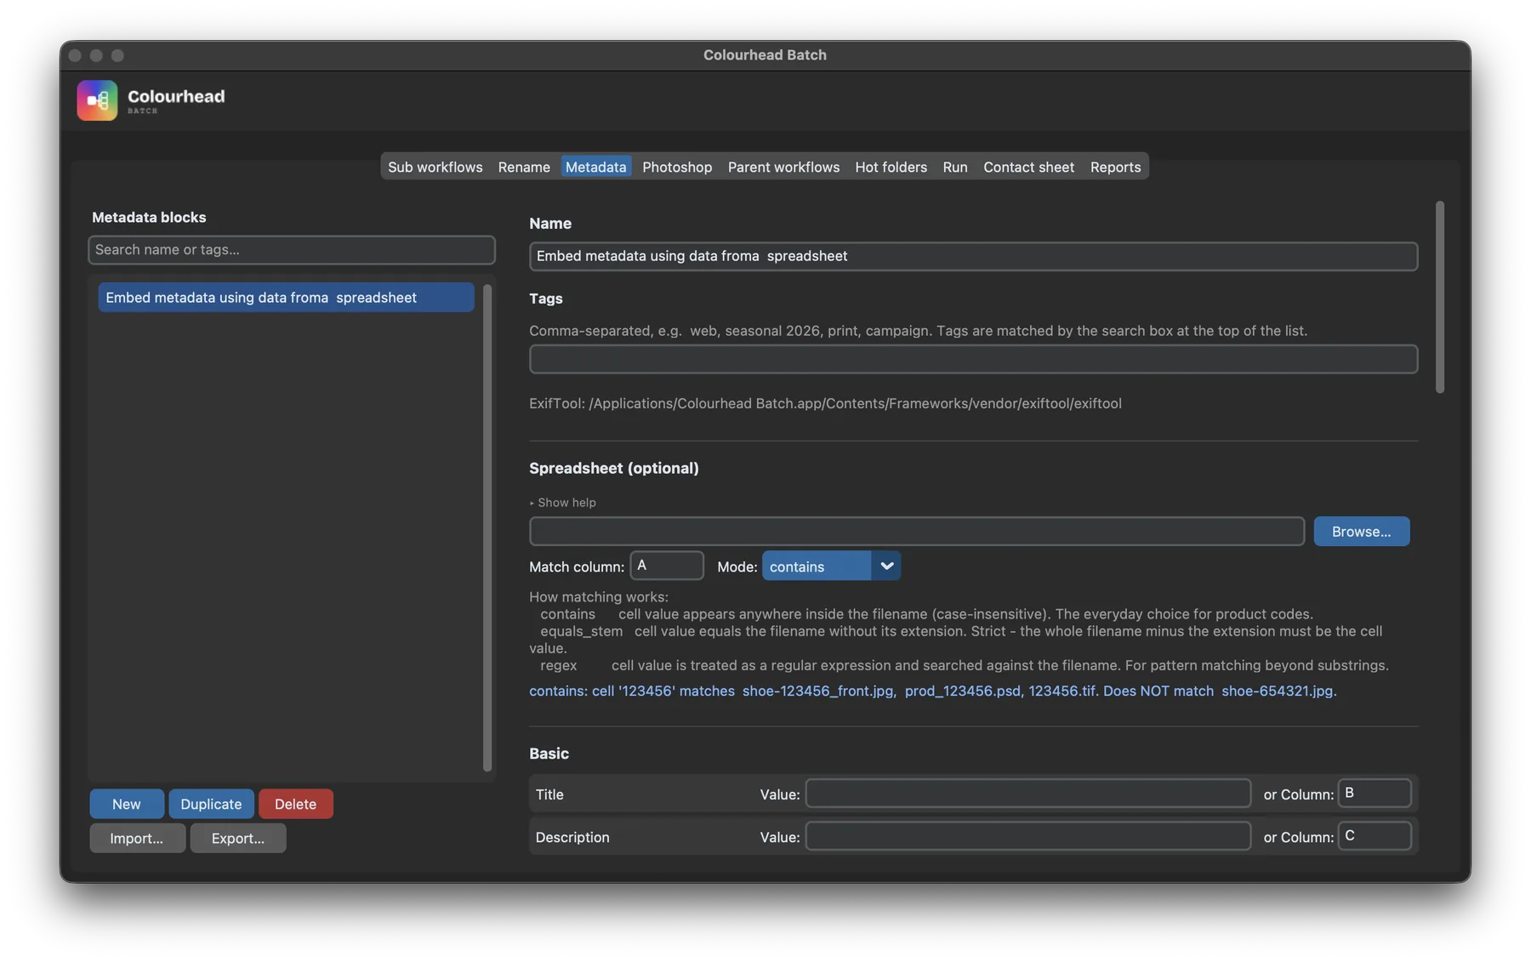The image size is (1531, 962).
Task: Click the metadata blocks search field
Action: (x=292, y=249)
